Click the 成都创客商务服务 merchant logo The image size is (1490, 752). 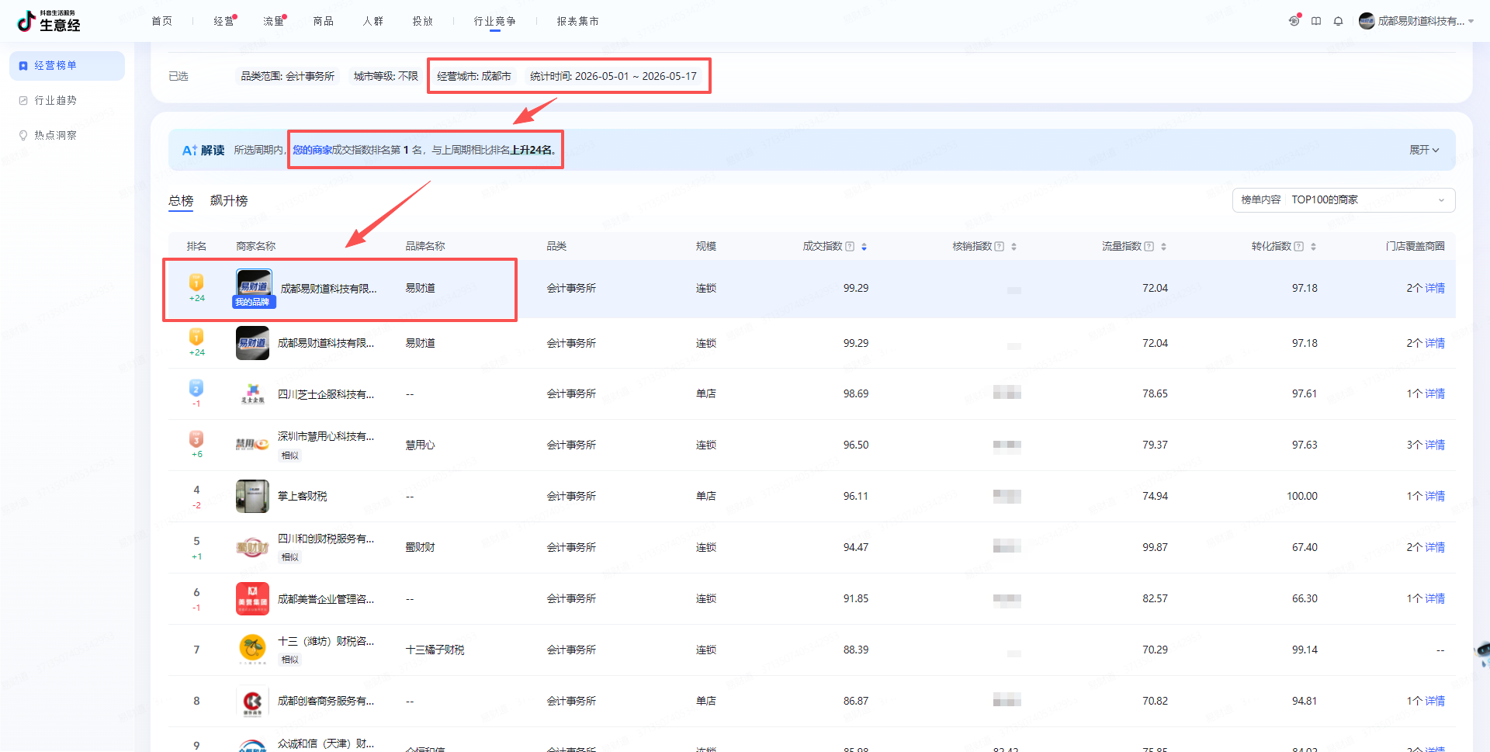coord(252,702)
